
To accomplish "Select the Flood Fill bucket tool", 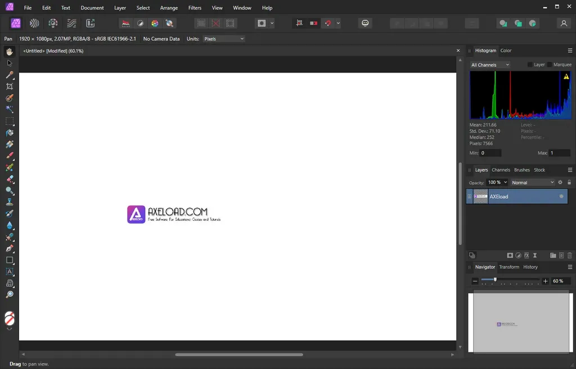I will coord(10,133).
